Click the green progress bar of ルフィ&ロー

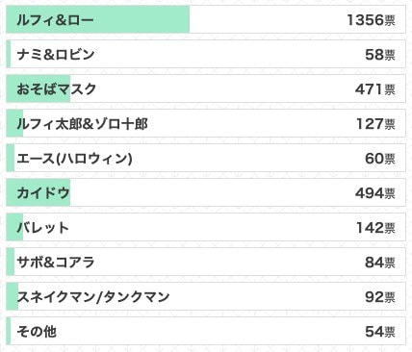98,19
